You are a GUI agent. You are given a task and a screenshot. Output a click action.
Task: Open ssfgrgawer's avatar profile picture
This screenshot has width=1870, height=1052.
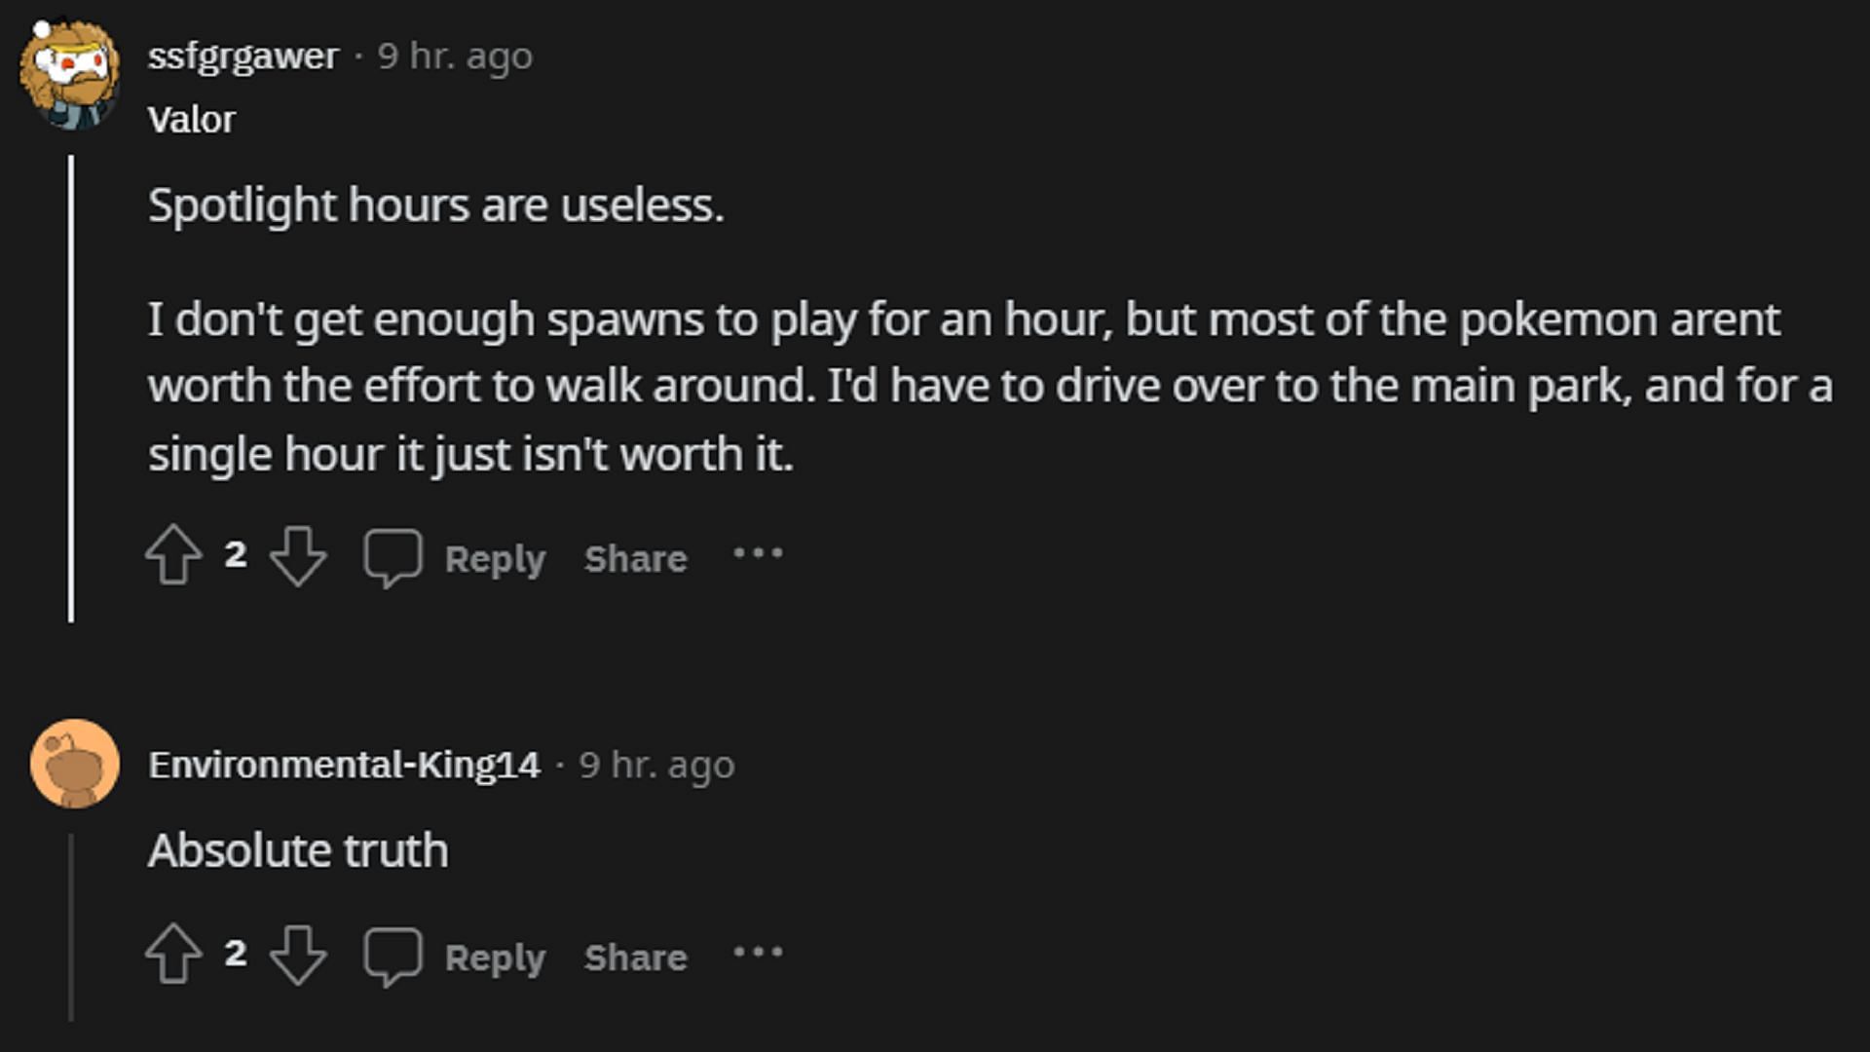pos(70,74)
